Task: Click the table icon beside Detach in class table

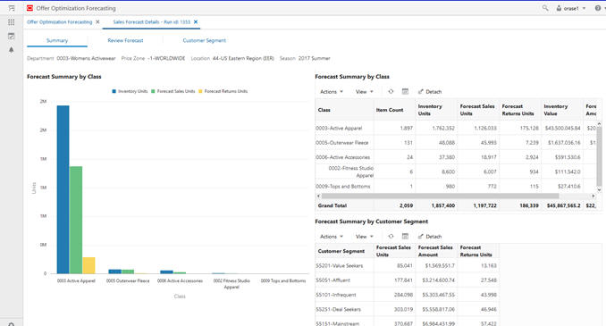Action: (405, 91)
